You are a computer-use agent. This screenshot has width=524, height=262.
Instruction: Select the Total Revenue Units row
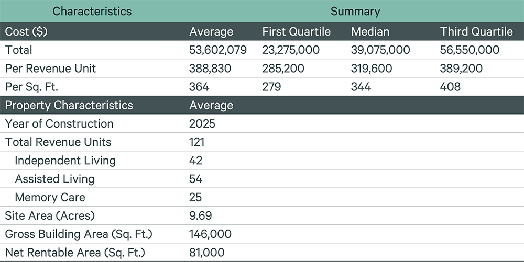coord(262,142)
